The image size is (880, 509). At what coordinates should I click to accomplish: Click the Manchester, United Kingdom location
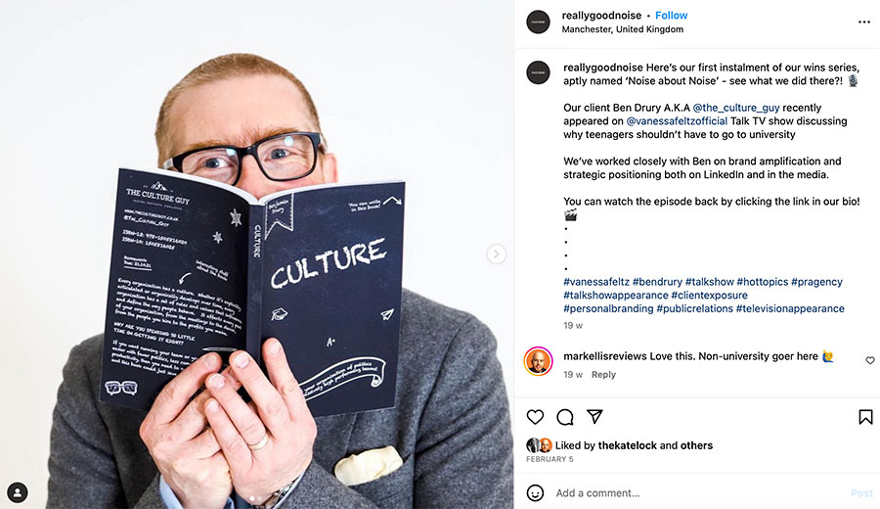click(x=623, y=29)
